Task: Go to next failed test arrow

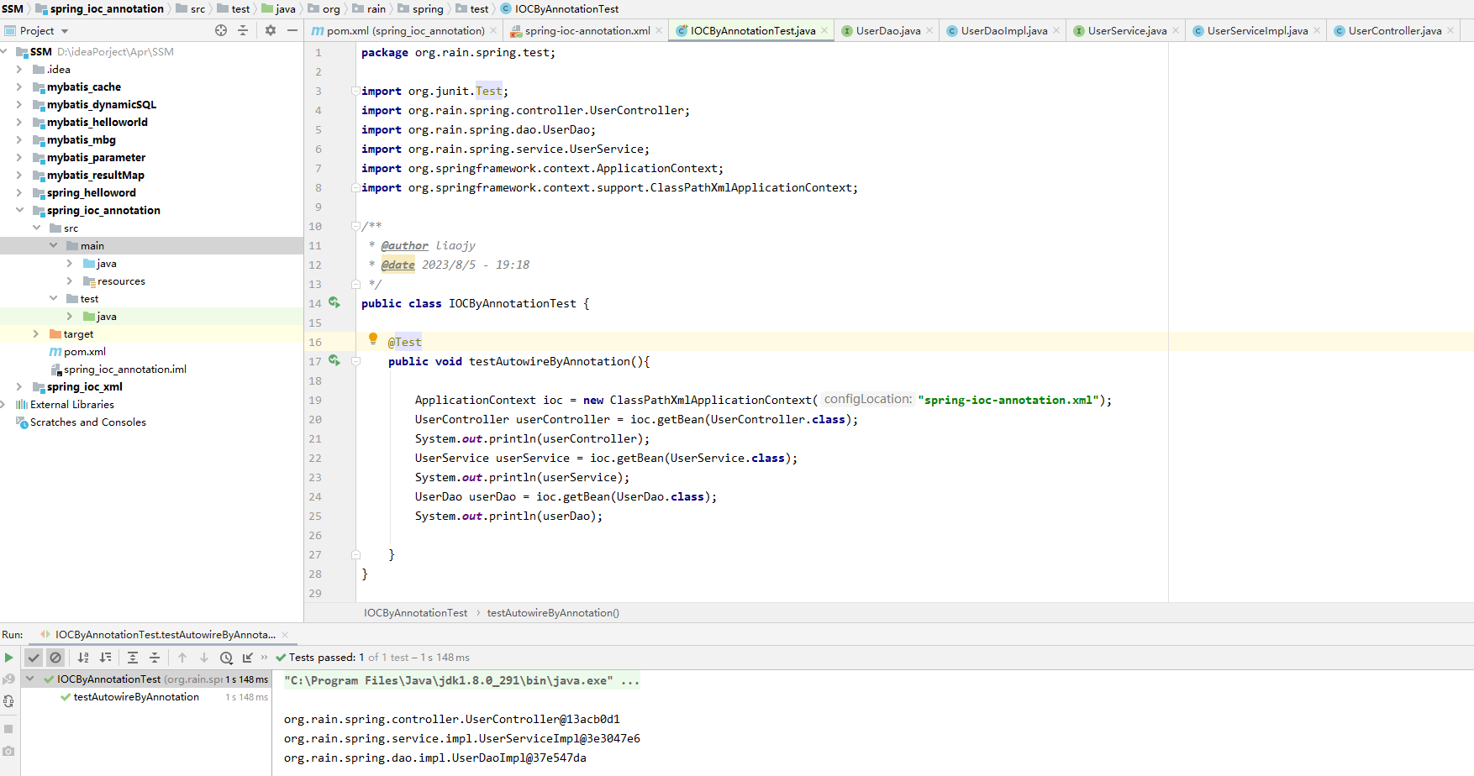Action: [204, 658]
